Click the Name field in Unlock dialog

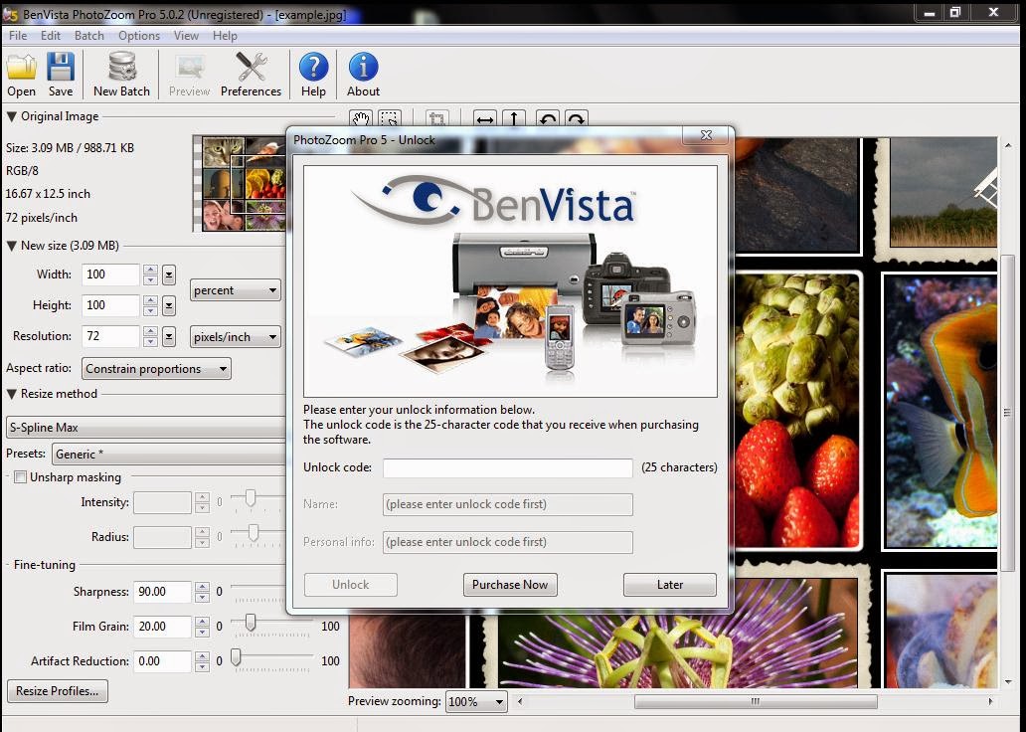coord(508,505)
